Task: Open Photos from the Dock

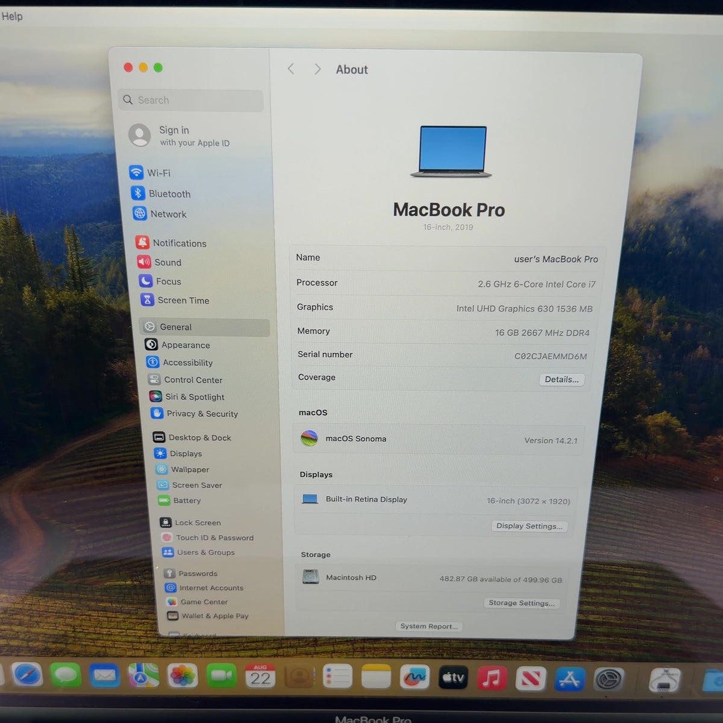Action: 183,676
